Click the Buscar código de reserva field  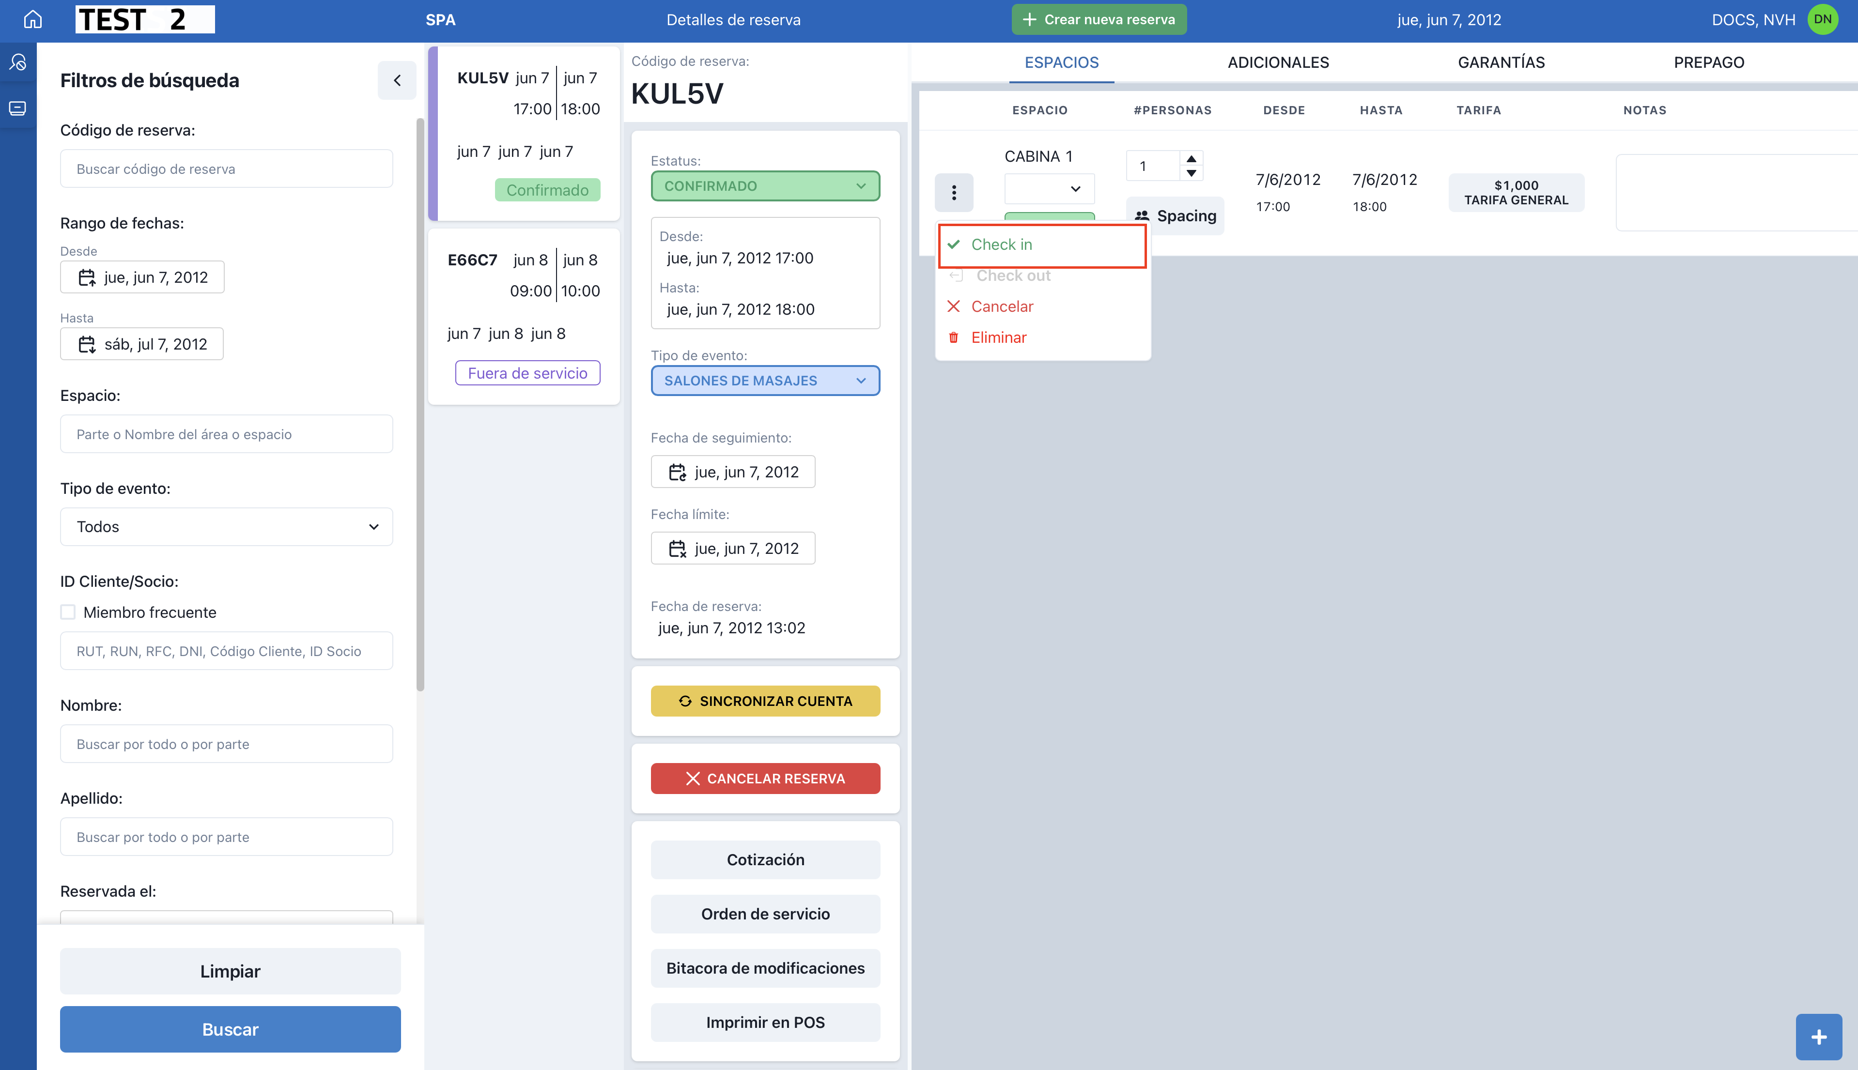coord(226,169)
